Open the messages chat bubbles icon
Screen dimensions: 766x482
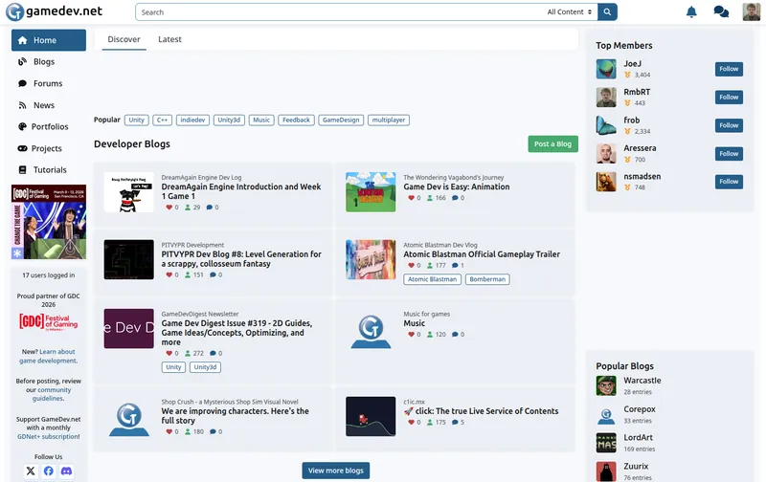721,11
